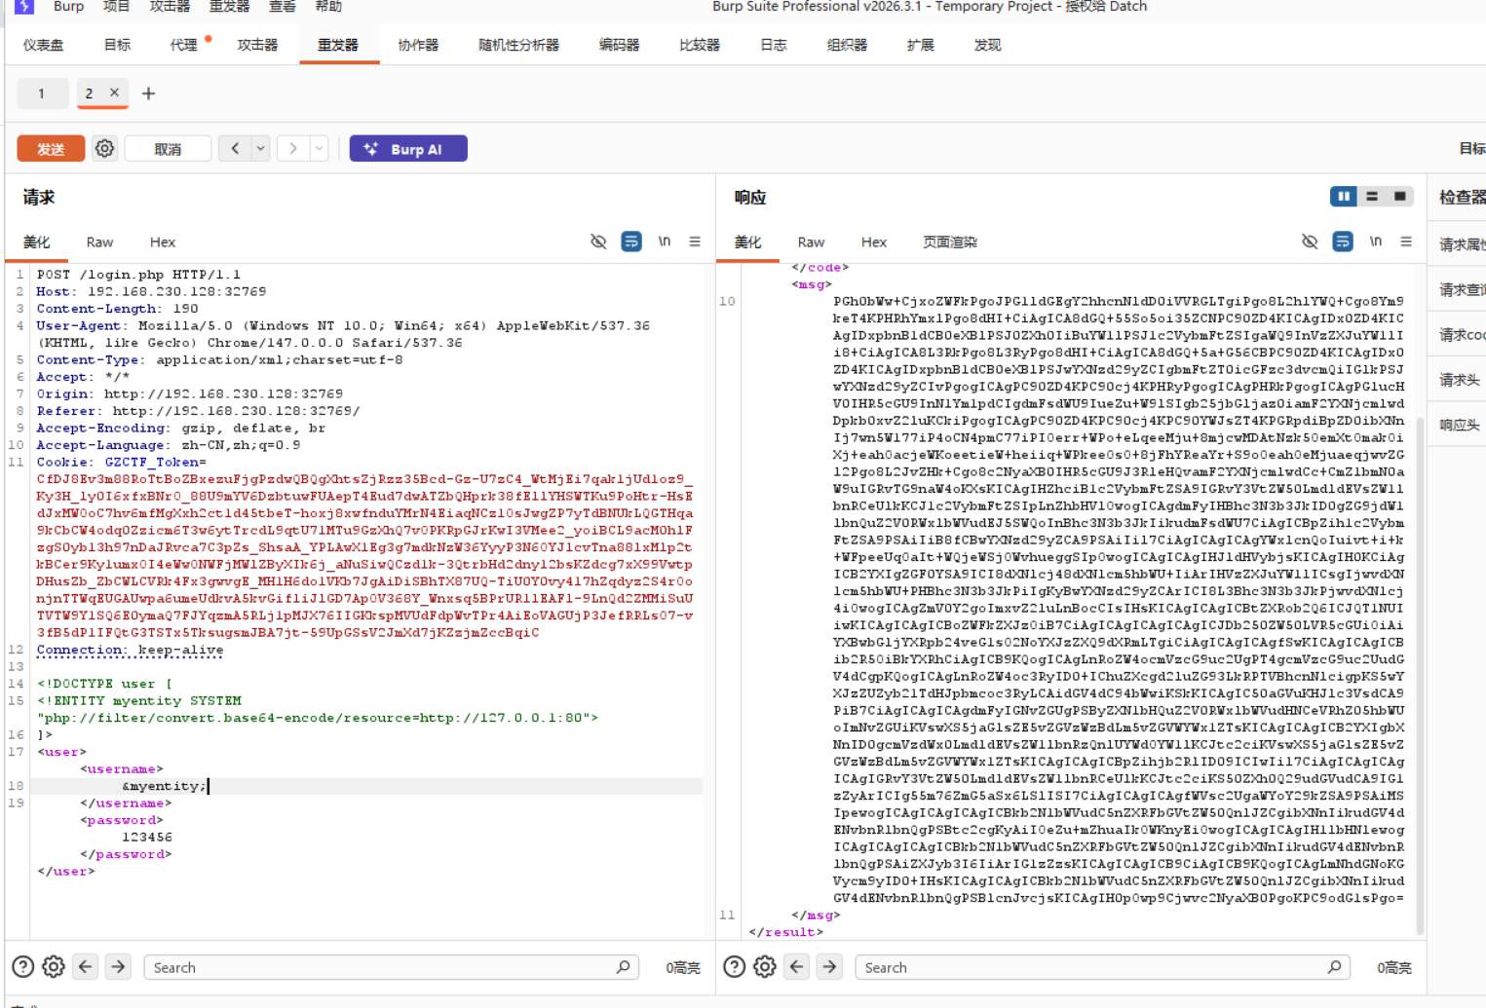Open the response viewer hamburger menu
Image resolution: width=1486 pixels, height=1008 pixels.
tap(1406, 242)
